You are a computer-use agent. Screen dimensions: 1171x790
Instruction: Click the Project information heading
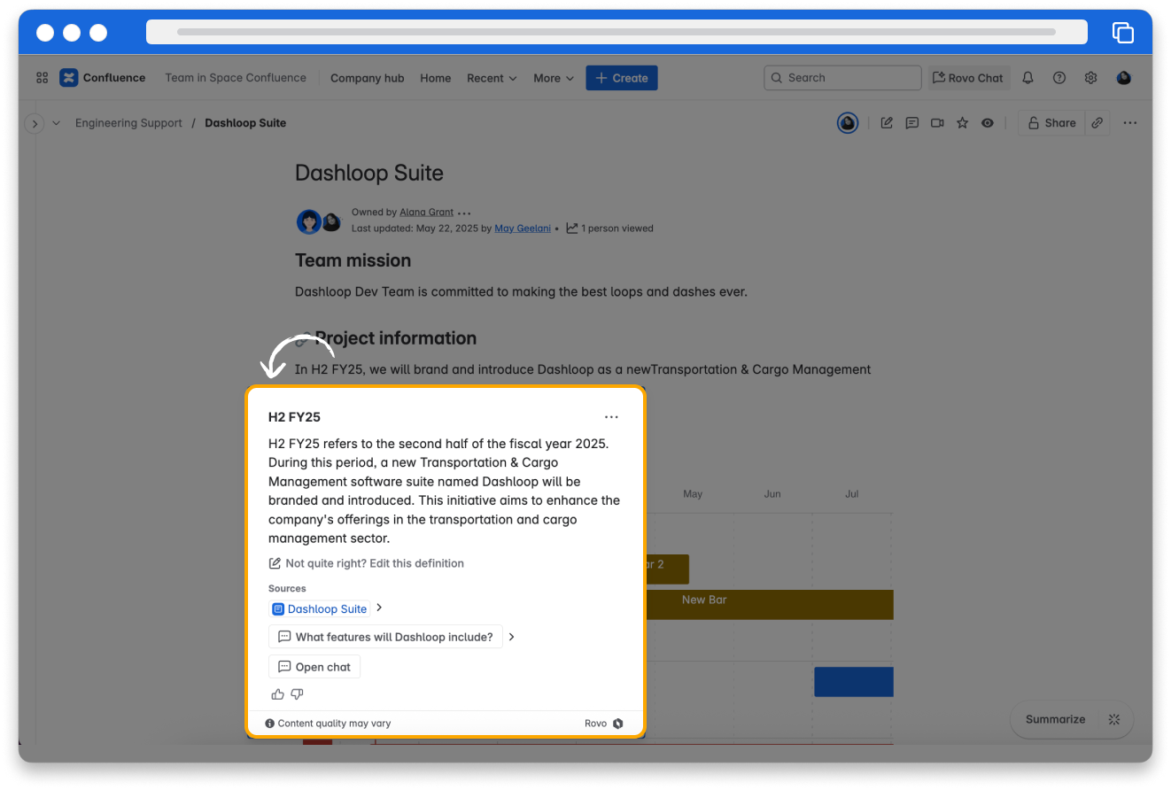pos(396,338)
